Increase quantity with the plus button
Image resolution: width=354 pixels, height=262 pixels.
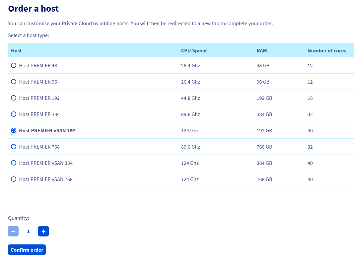[43, 231]
